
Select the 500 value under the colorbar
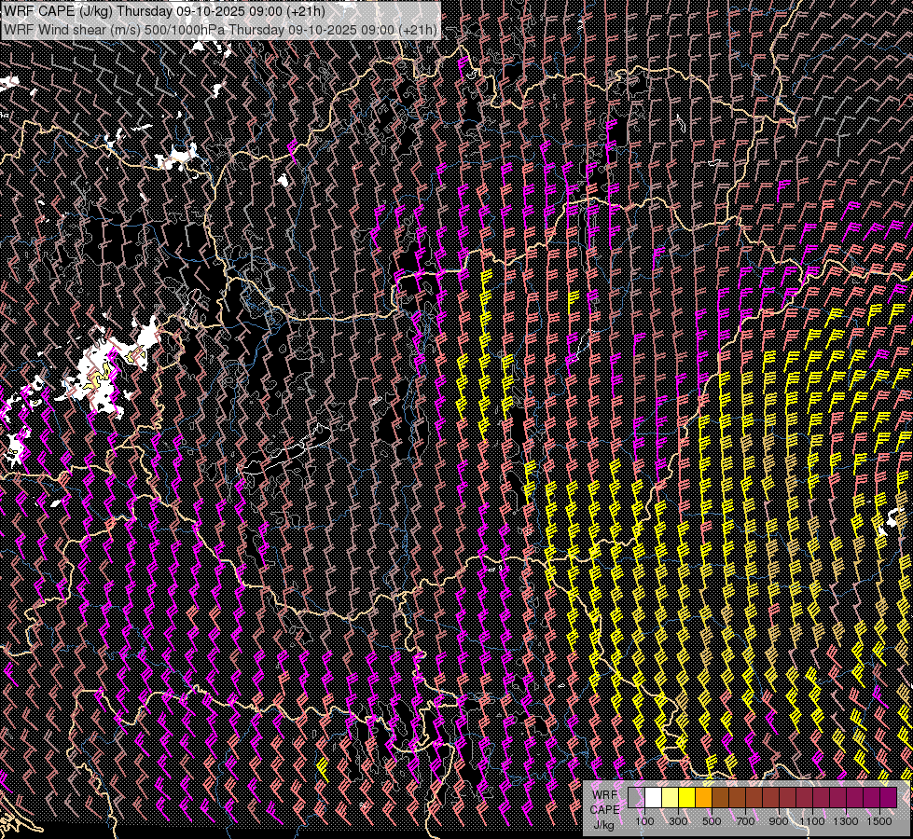pos(712,821)
